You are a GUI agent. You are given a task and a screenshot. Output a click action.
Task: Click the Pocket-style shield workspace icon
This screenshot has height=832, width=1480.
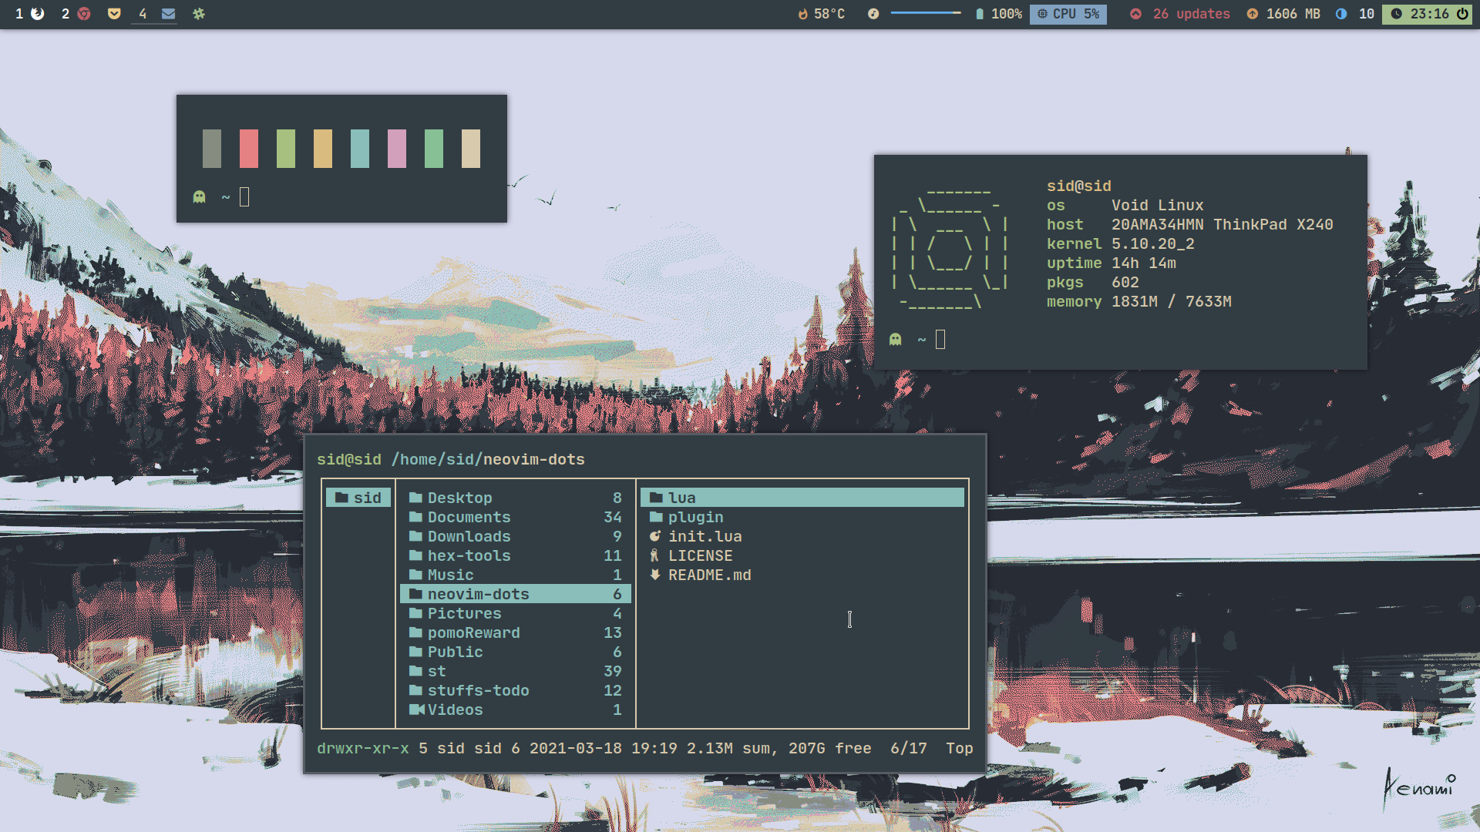114,14
